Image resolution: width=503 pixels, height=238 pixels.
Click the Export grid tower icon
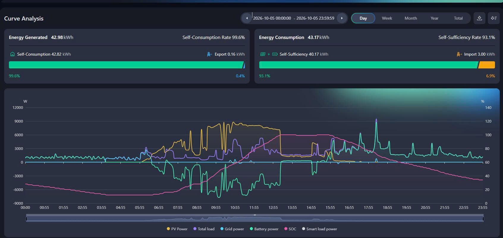pyautogui.click(x=209, y=54)
